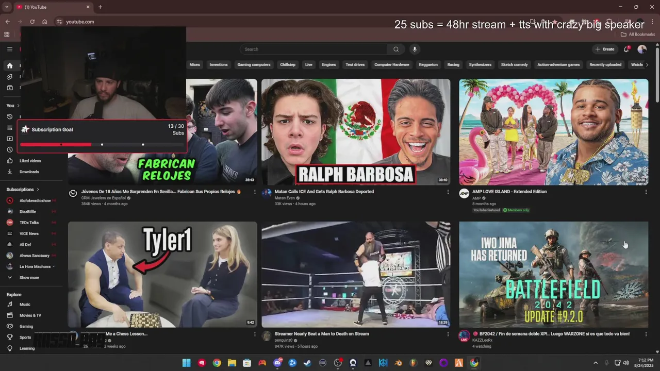Go to Home in YouTube sidebar
The image size is (660, 371).
coord(10,65)
